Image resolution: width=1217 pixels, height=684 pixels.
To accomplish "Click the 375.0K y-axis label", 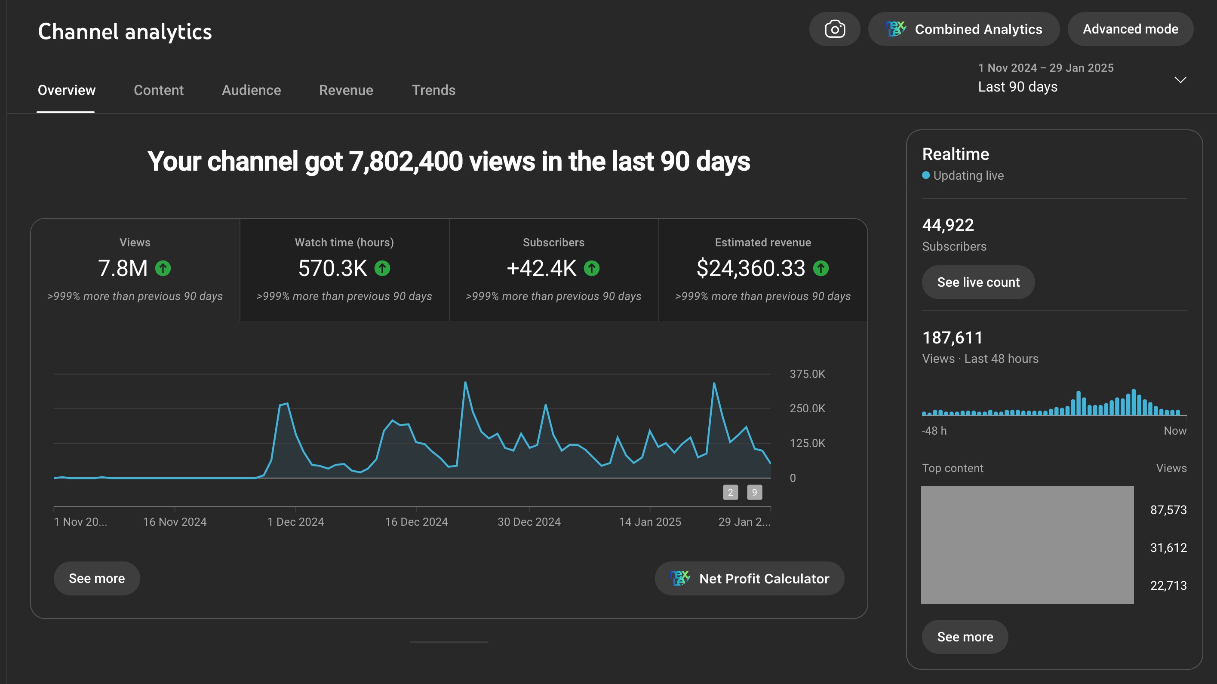I will point(808,374).
